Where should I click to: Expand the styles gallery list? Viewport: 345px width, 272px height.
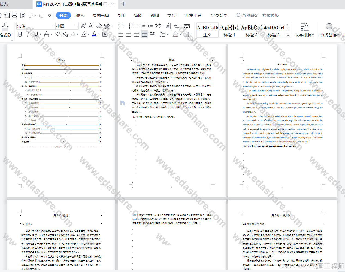[x=288, y=35]
